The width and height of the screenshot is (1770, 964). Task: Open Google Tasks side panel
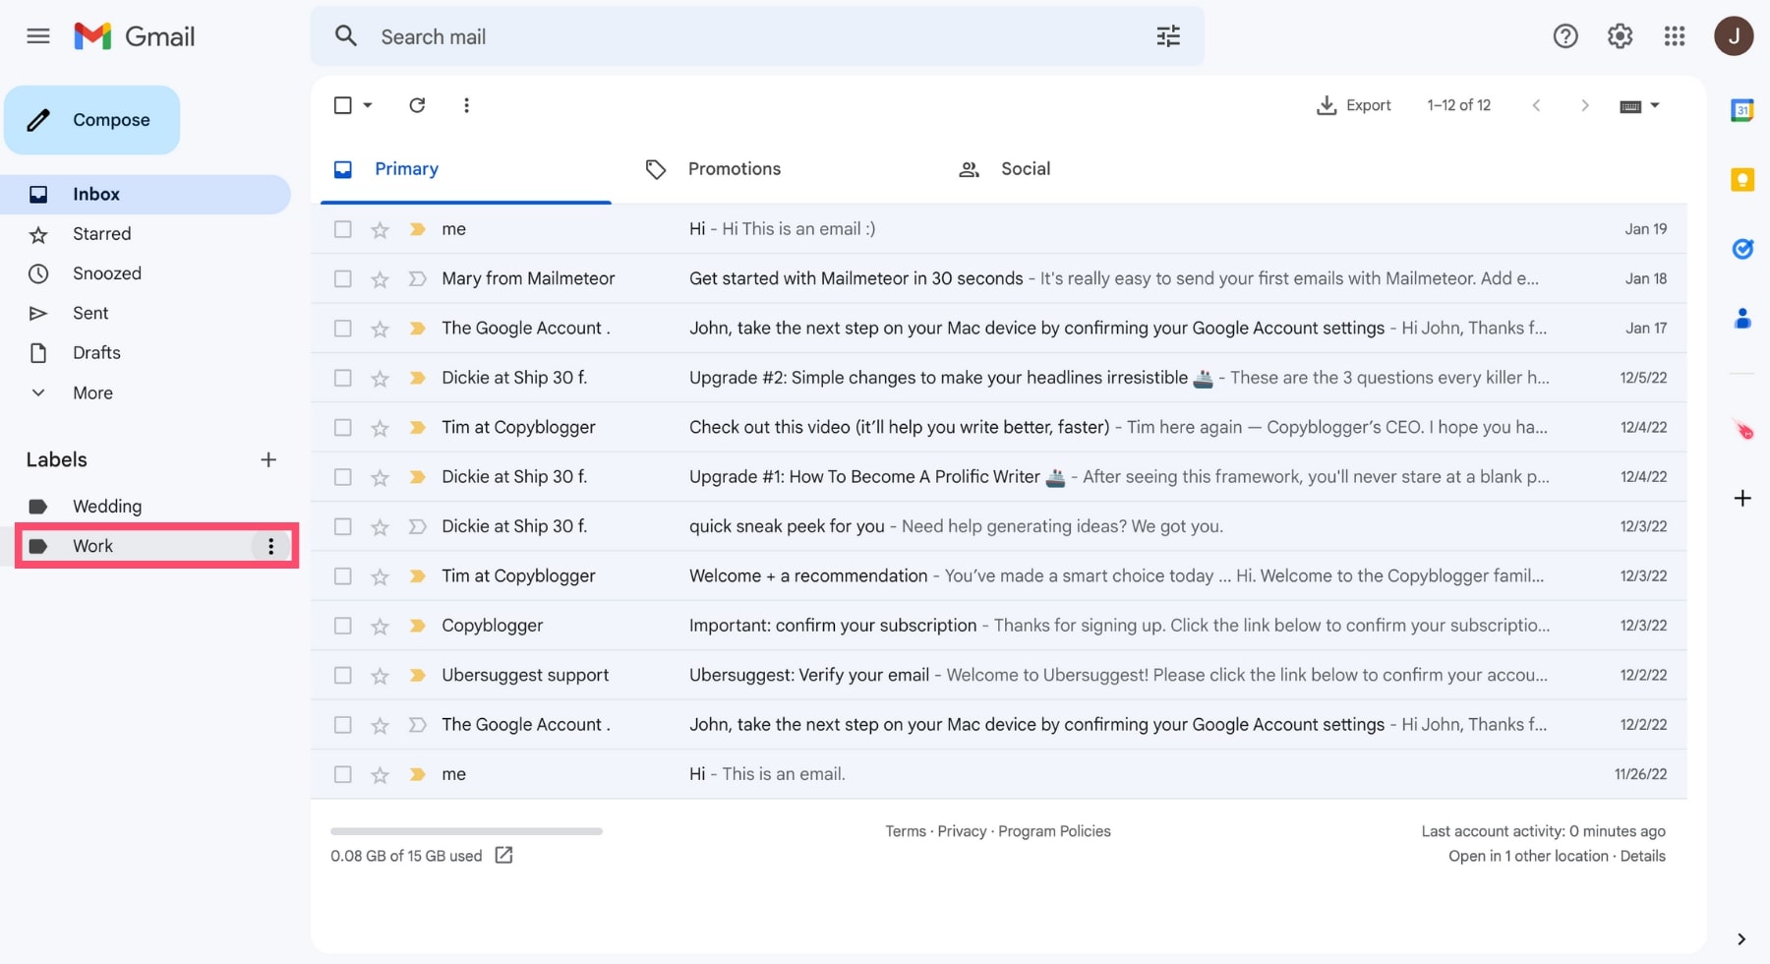1742,249
